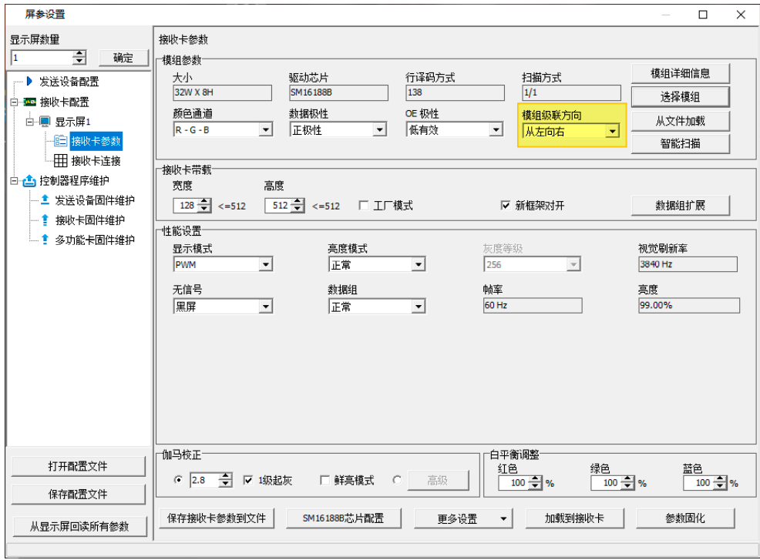Click the 显示屏1 monitor icon
Viewport: 760px width, 560px height.
click(45, 122)
